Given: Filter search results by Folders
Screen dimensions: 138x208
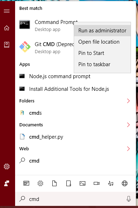Looking at the screenshot, I should (68, 183).
